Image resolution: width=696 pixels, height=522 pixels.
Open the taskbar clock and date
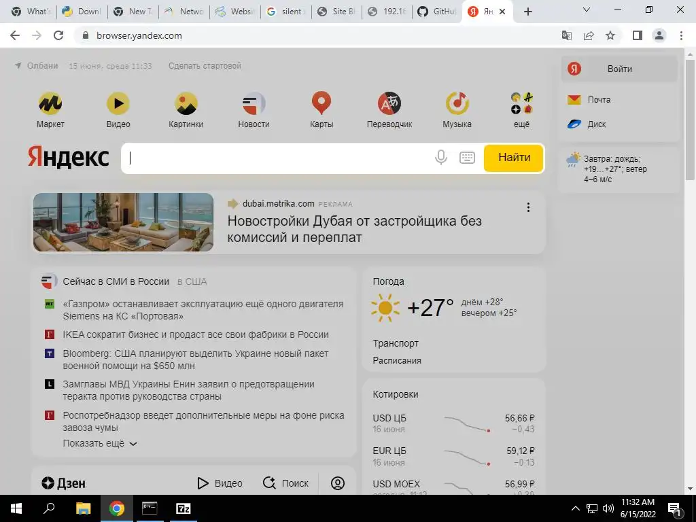pyautogui.click(x=638, y=508)
